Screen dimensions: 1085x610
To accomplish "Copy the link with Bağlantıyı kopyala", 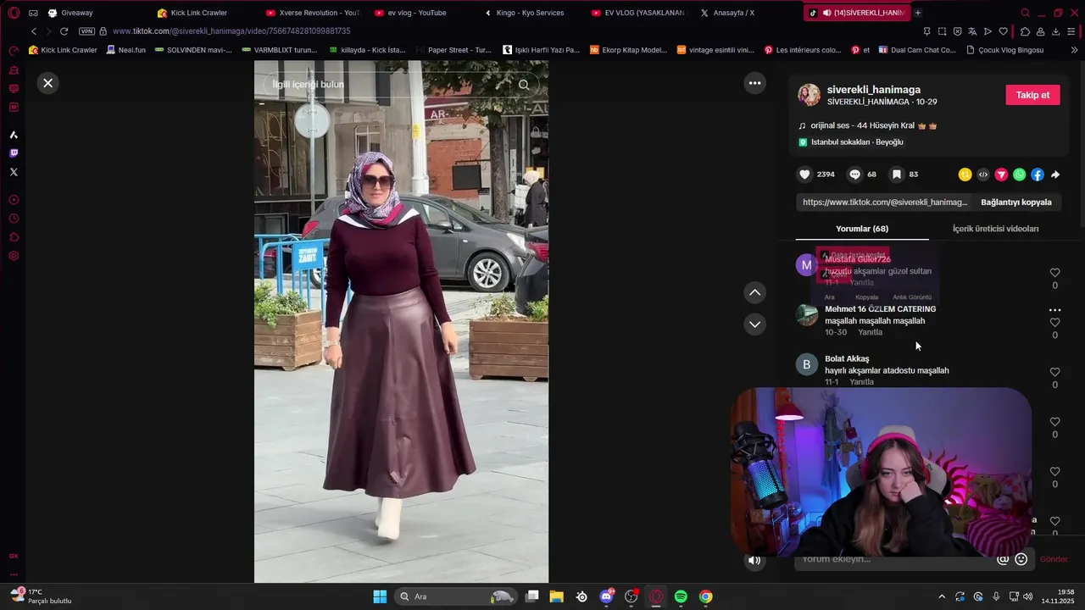I will point(1015,202).
